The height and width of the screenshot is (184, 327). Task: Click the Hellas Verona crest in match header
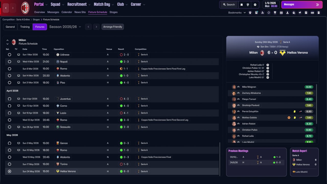(282, 53)
